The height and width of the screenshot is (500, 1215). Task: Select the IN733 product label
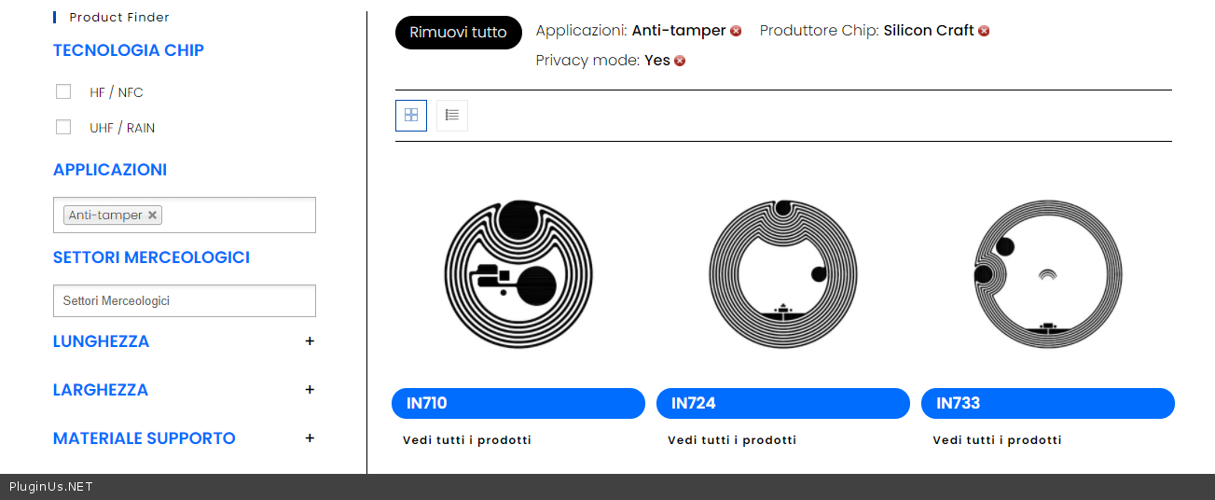pyautogui.click(x=1048, y=404)
